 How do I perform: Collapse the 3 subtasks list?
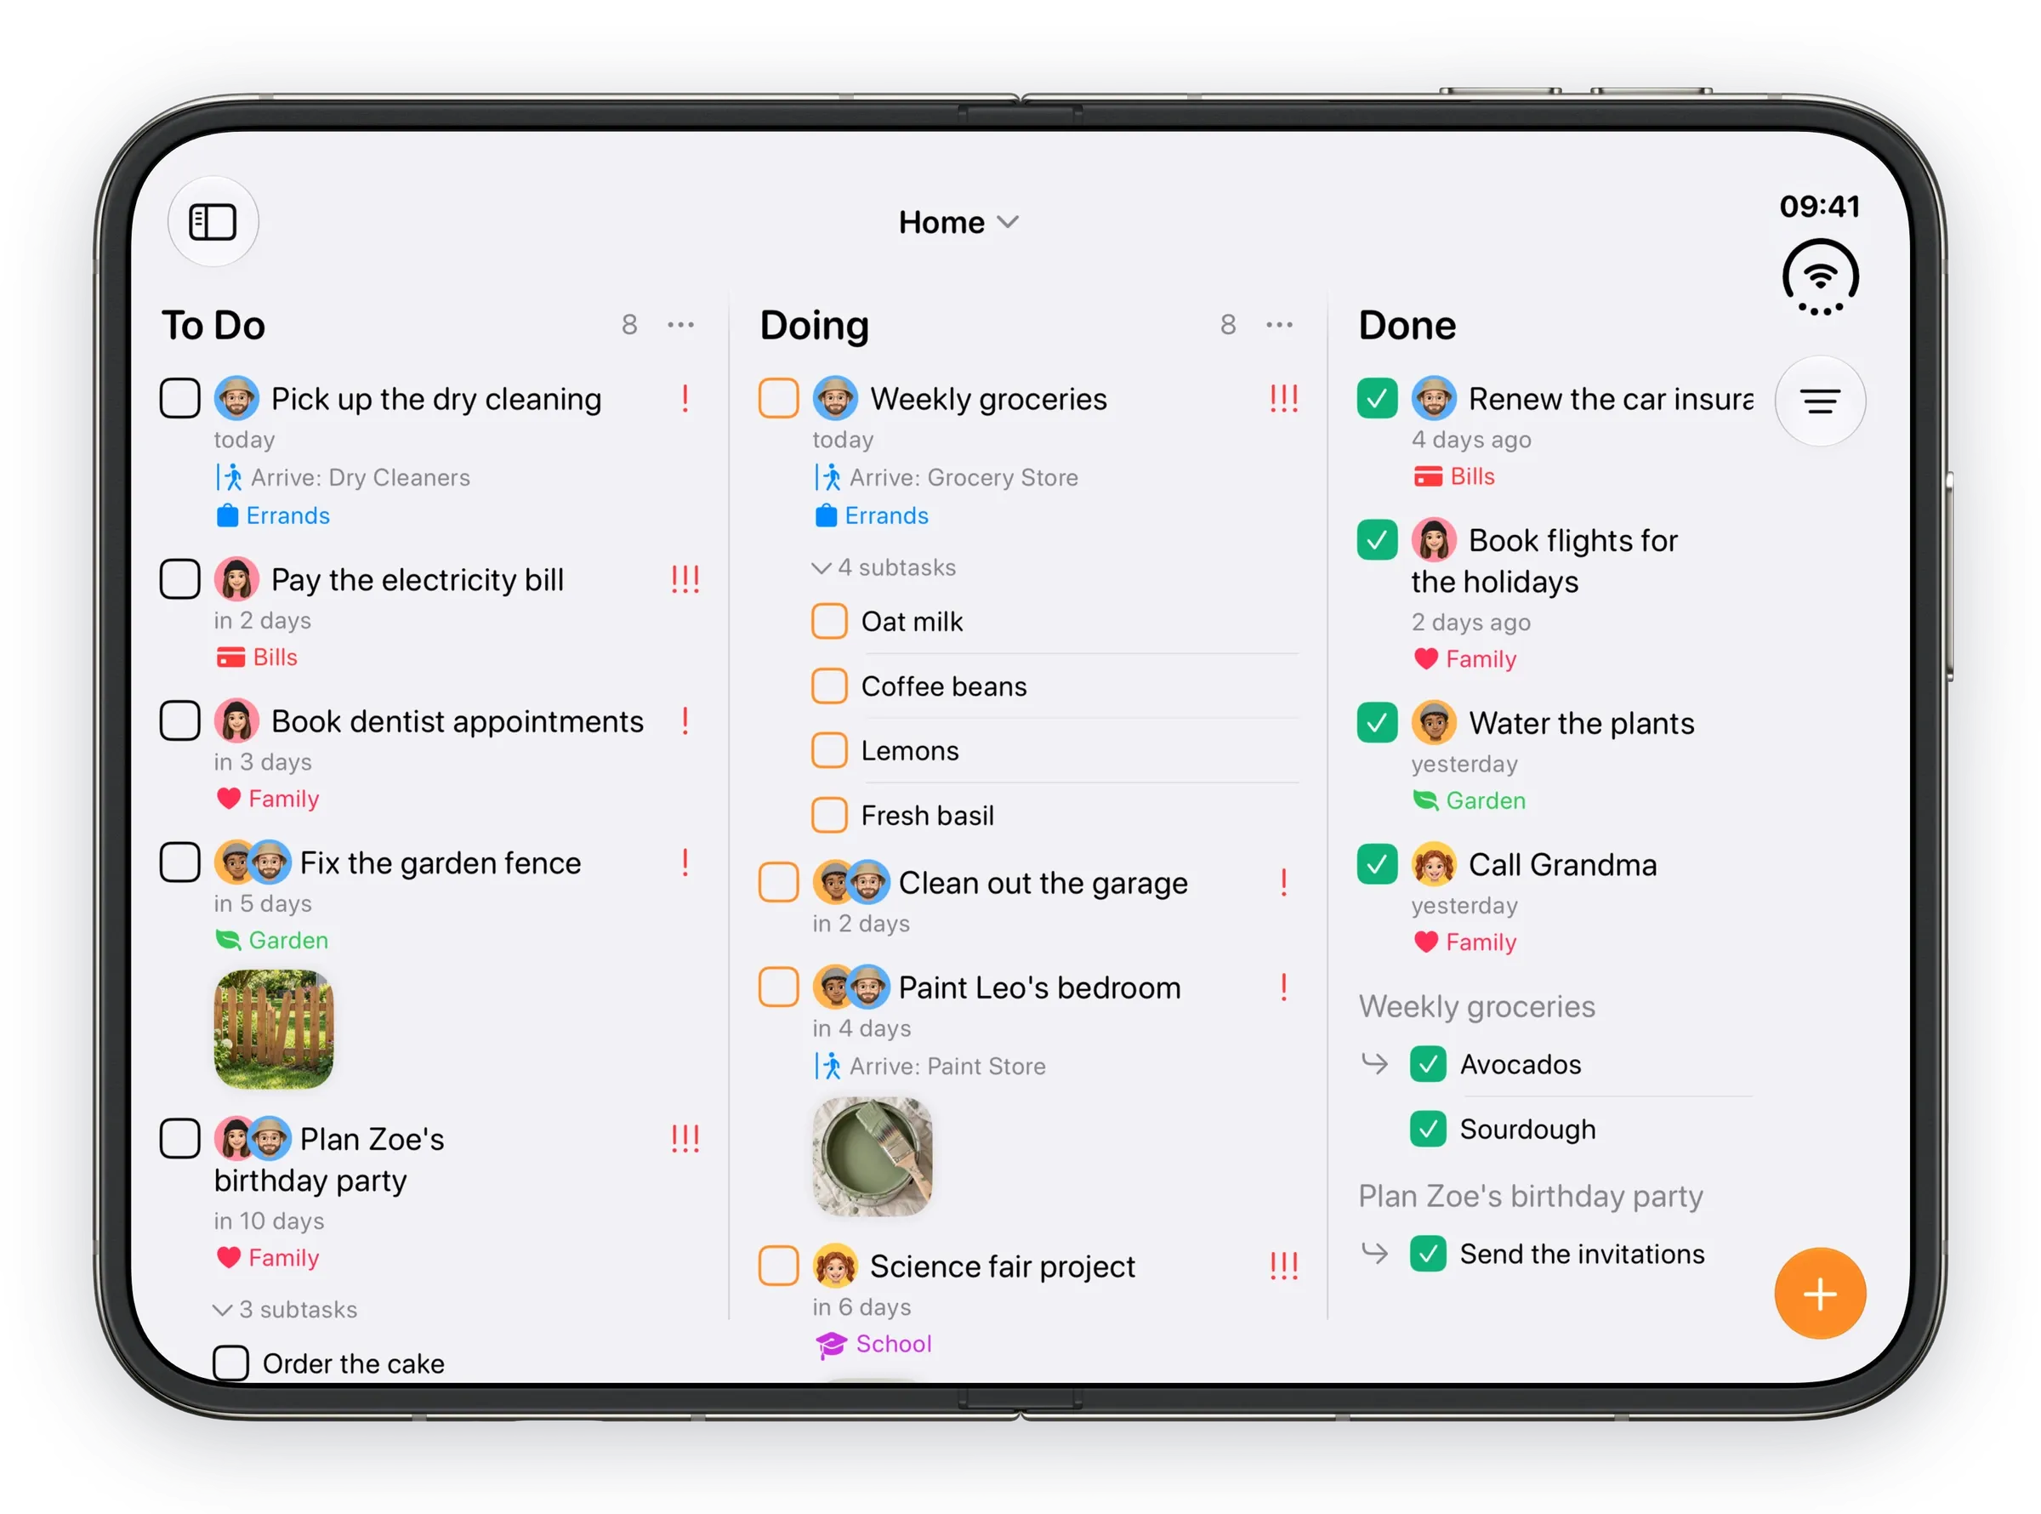point(285,1310)
